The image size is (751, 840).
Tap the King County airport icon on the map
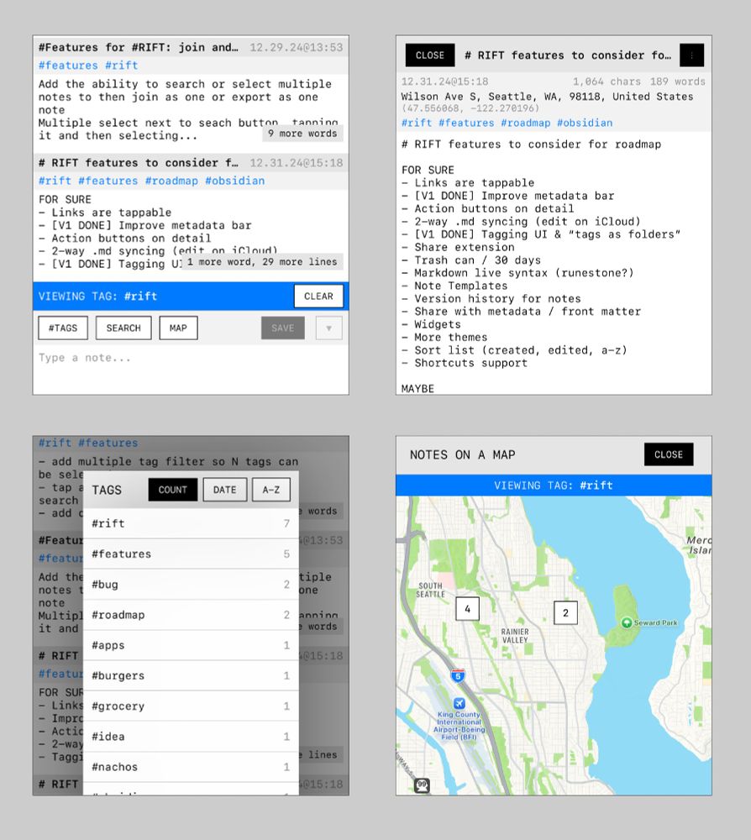point(459,703)
